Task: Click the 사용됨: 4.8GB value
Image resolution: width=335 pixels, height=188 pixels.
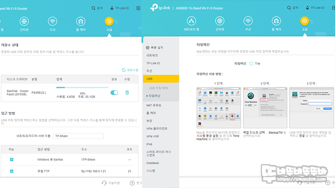Action: click(x=66, y=97)
